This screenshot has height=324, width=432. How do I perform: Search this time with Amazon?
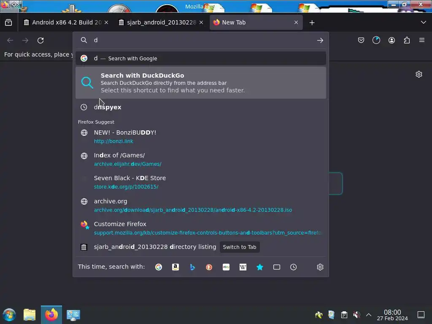175,267
